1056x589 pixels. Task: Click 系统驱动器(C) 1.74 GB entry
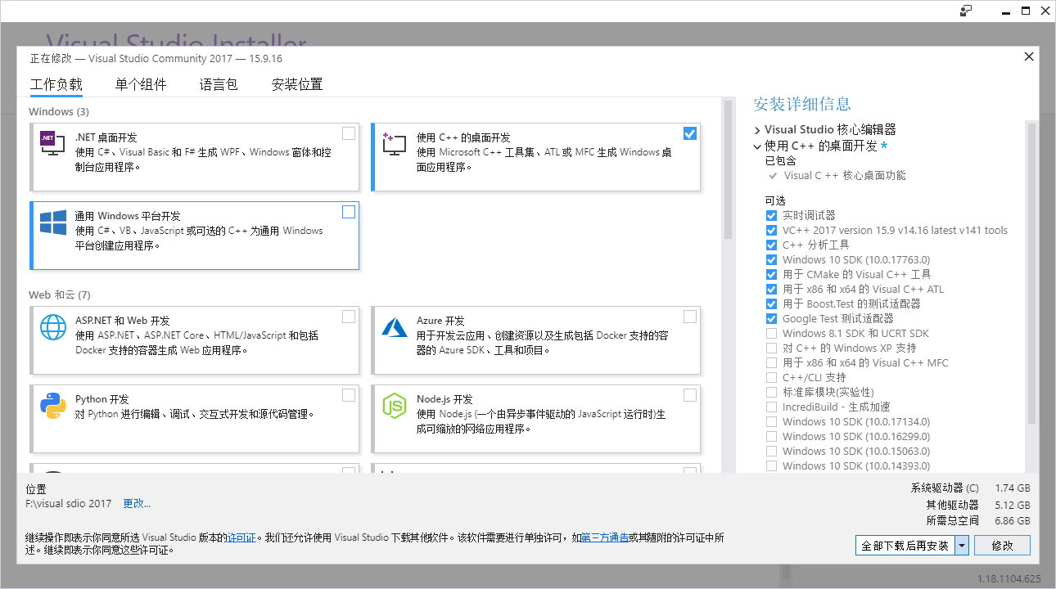pos(971,488)
